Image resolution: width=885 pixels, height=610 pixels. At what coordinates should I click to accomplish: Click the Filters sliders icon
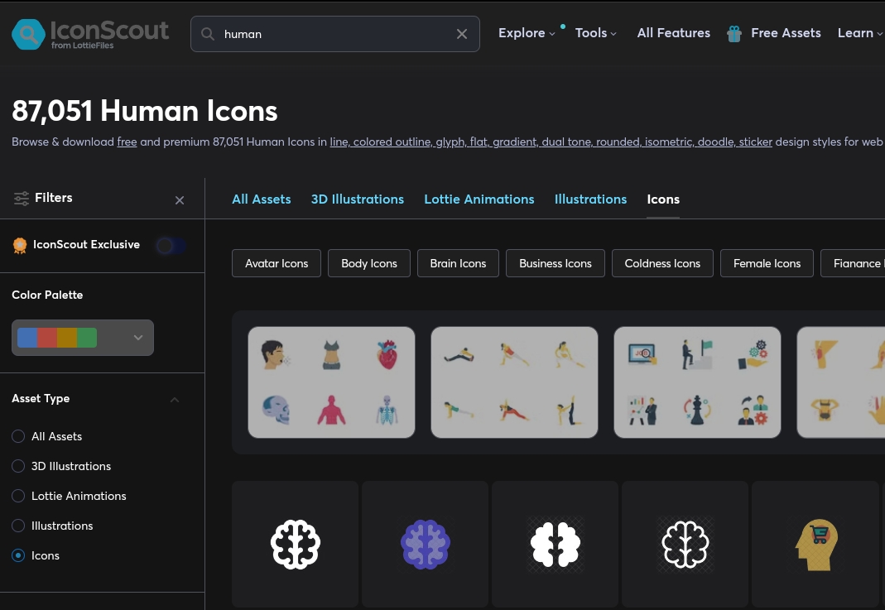tap(22, 199)
